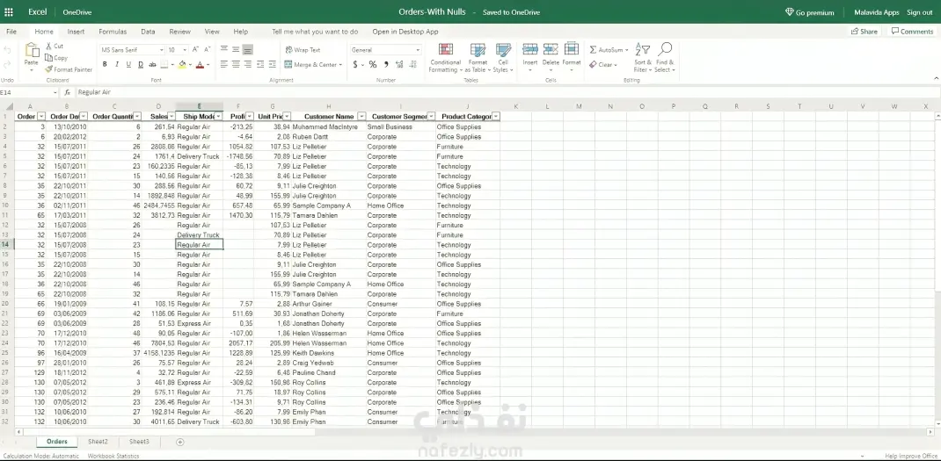Click the insert function fx button
Image resolution: width=941 pixels, height=461 pixels.
click(68, 92)
